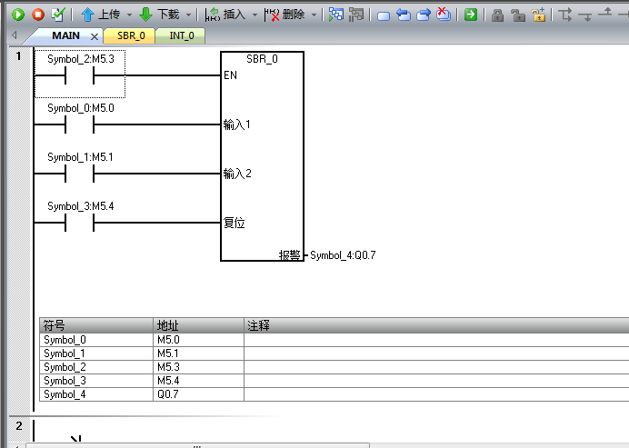This screenshot has height=448, width=629.
Task: Switch to the INT_0 tab
Action: point(182,35)
